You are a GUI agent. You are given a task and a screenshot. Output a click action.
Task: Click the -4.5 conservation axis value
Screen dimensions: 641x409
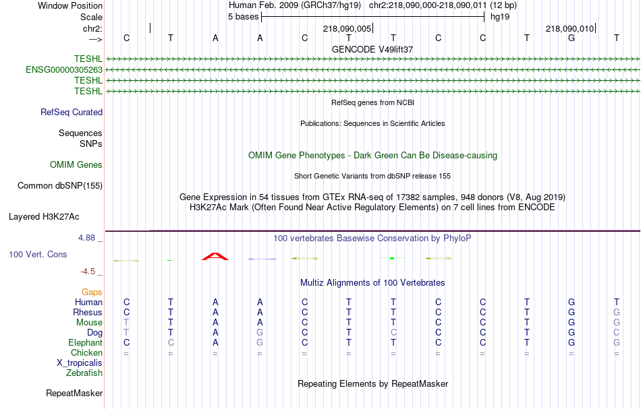[88, 272]
